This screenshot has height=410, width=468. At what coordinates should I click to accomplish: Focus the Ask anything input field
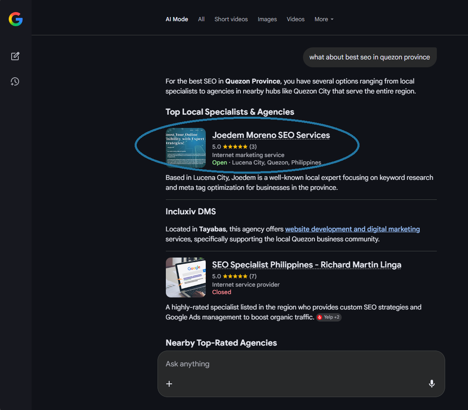(301, 364)
